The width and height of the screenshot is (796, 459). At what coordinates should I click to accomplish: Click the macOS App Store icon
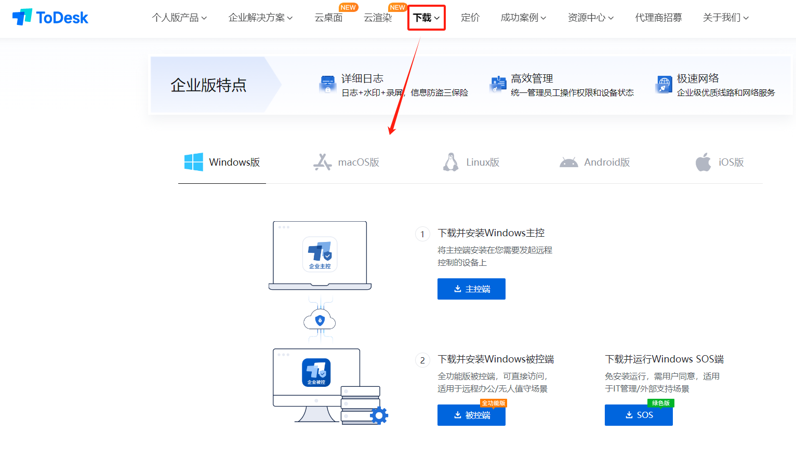322,162
